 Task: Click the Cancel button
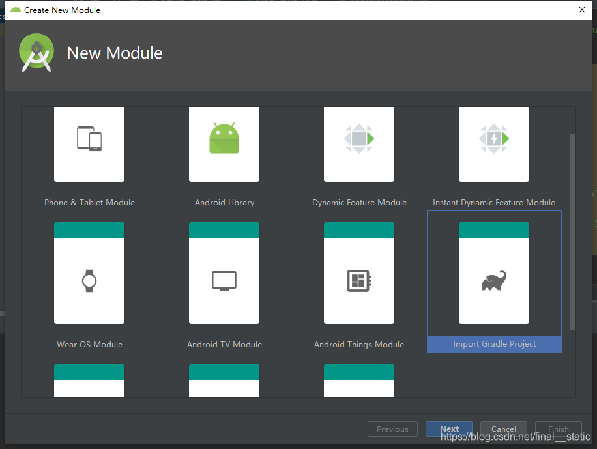click(x=503, y=429)
